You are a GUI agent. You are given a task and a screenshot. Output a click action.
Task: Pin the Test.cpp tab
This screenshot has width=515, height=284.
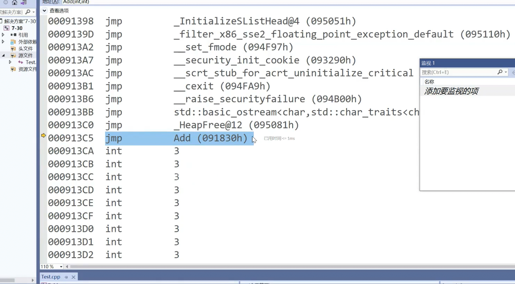click(66, 277)
